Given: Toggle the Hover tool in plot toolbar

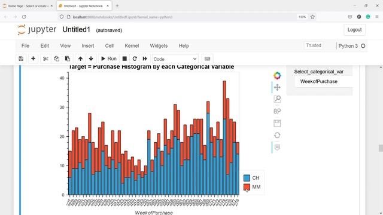Looking at the screenshot, I should tap(277, 148).
